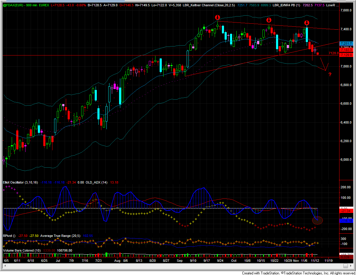Select the OLD_ADX (14) indicator label
The image size is (356, 275).
coord(97,182)
